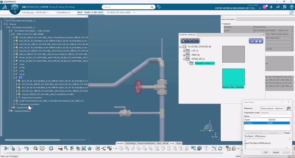Switch the catalog to large thumbnails view
Viewport: 295px width, 158px height.
252,41
